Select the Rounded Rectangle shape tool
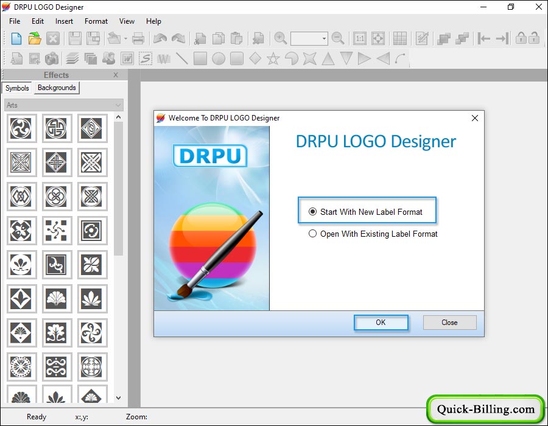Image resolution: width=548 pixels, height=426 pixels. click(x=237, y=58)
